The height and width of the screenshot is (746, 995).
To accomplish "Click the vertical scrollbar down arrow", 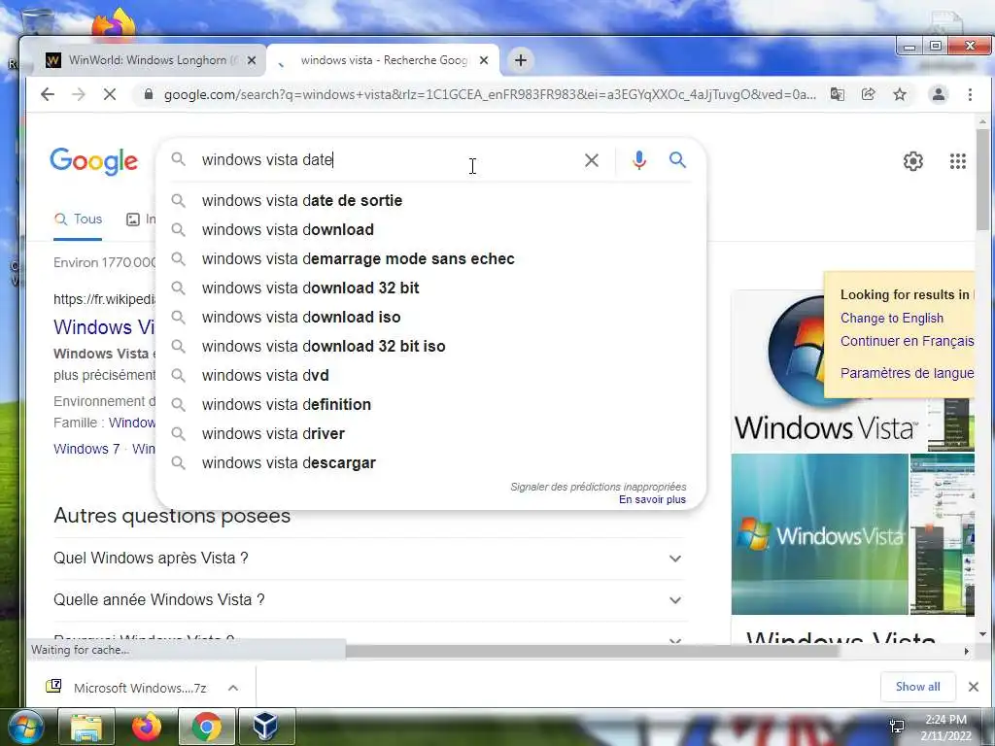I will click(983, 633).
